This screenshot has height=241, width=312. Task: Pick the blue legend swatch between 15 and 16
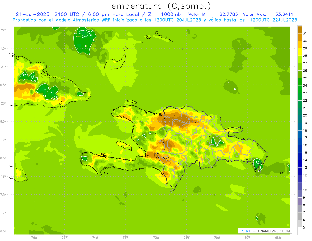coord(300,149)
